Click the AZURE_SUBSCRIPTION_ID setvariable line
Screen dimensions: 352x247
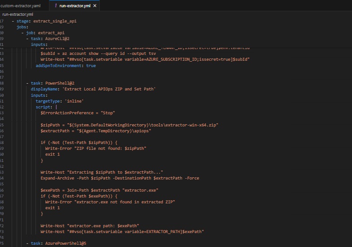pyautogui.click(x=145, y=59)
